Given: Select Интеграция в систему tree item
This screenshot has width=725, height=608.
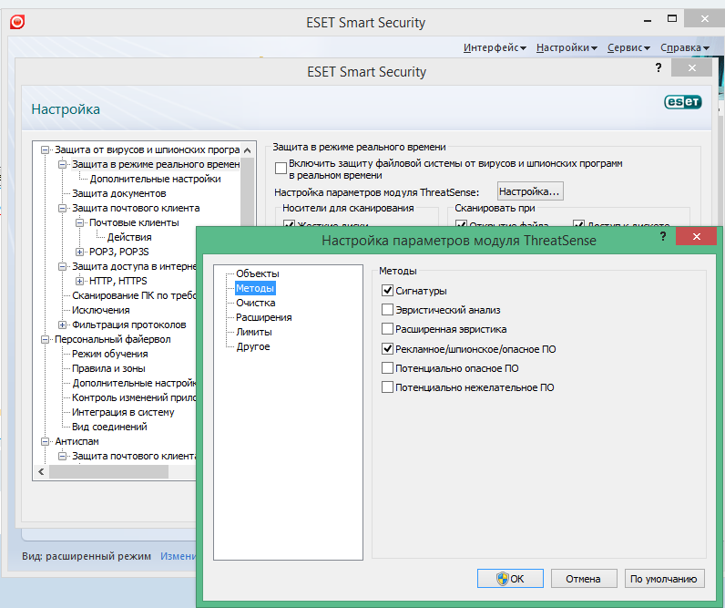Looking at the screenshot, I should pos(123,412).
